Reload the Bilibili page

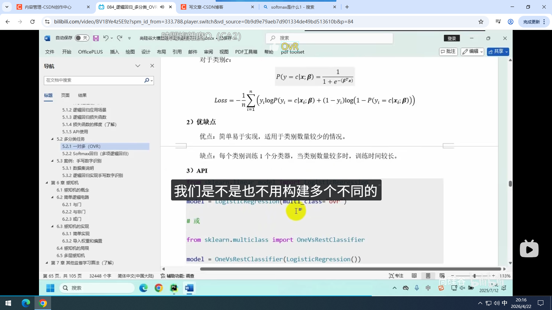point(32,22)
